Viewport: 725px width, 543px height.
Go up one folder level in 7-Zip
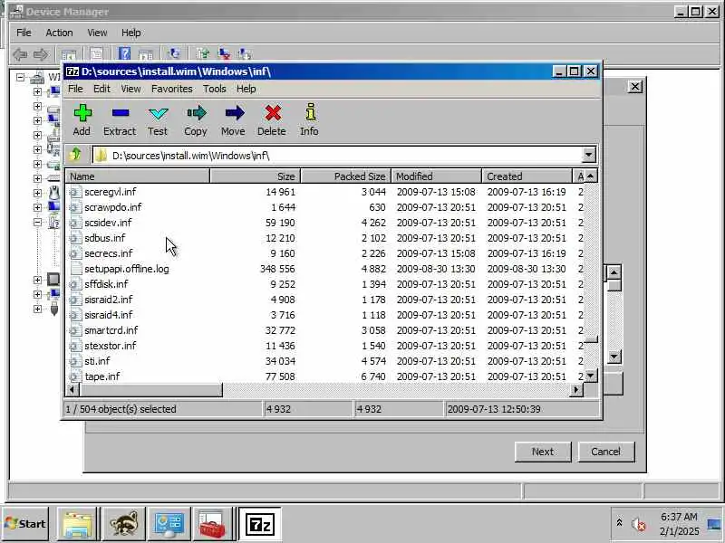coord(75,155)
